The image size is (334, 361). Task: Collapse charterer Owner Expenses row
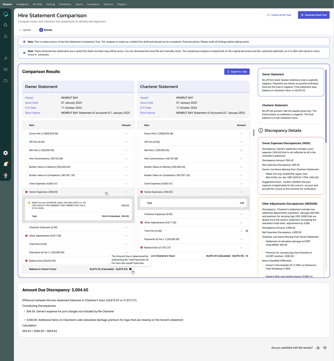241,192
